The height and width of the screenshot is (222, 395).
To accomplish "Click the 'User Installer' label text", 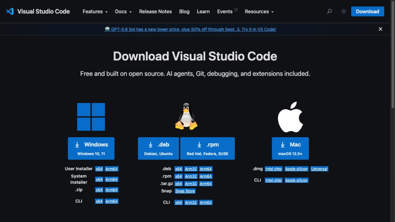I will 79,169.
